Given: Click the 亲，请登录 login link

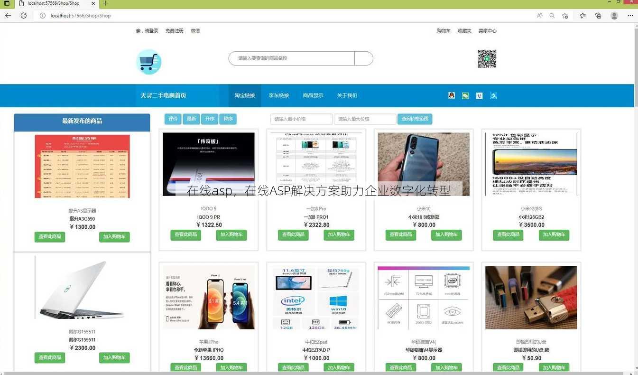Looking at the screenshot, I should click(147, 31).
